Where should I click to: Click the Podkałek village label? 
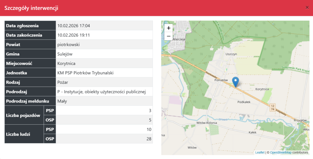tap(244, 102)
